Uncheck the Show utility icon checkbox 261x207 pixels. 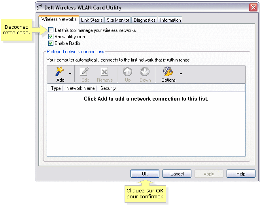tap(51, 37)
